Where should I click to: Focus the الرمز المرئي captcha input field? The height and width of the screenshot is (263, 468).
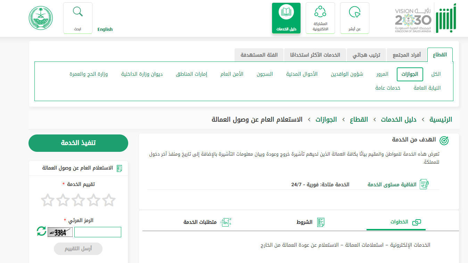coord(98,232)
